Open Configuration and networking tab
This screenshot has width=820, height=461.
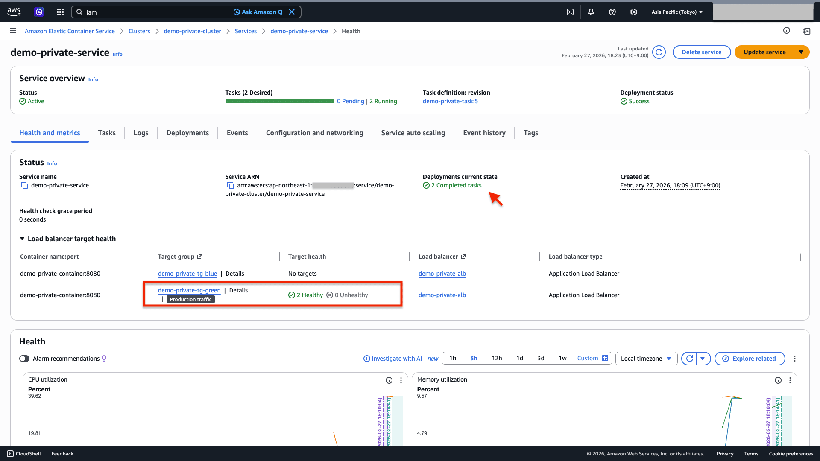[x=314, y=133]
